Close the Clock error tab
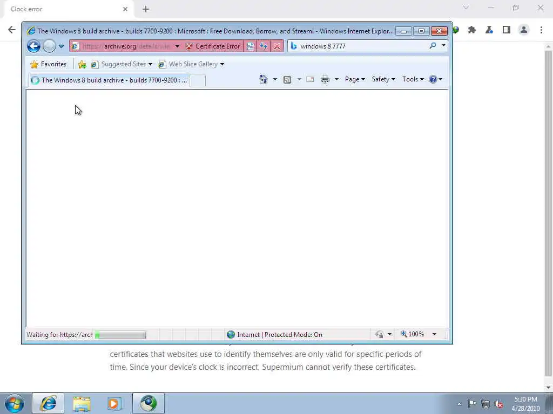Viewport: 553px width, 414px height. point(125,9)
